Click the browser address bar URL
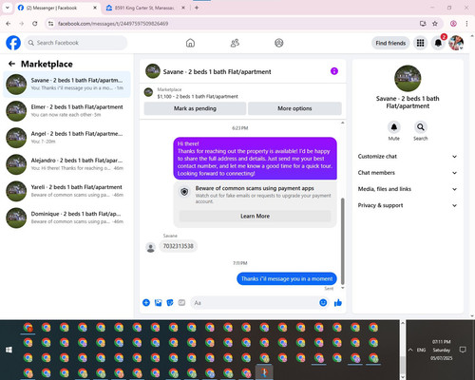475x380 pixels. 113,24
